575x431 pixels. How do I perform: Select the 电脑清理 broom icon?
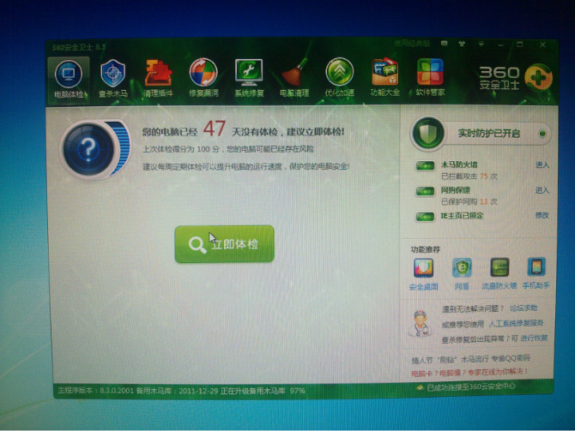(x=294, y=78)
